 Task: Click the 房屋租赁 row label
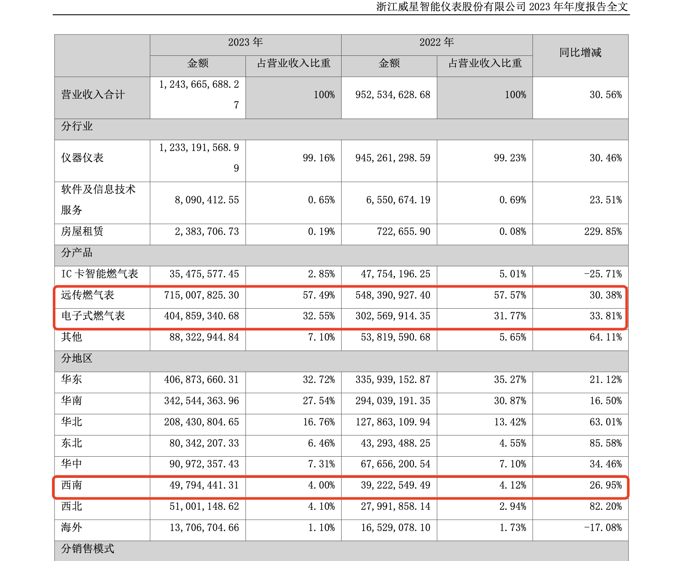point(82,232)
